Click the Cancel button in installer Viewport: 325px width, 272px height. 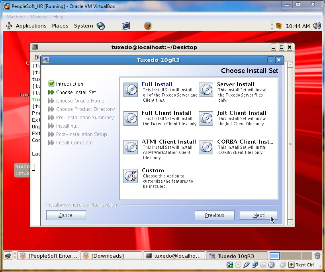pyautogui.click(x=66, y=215)
